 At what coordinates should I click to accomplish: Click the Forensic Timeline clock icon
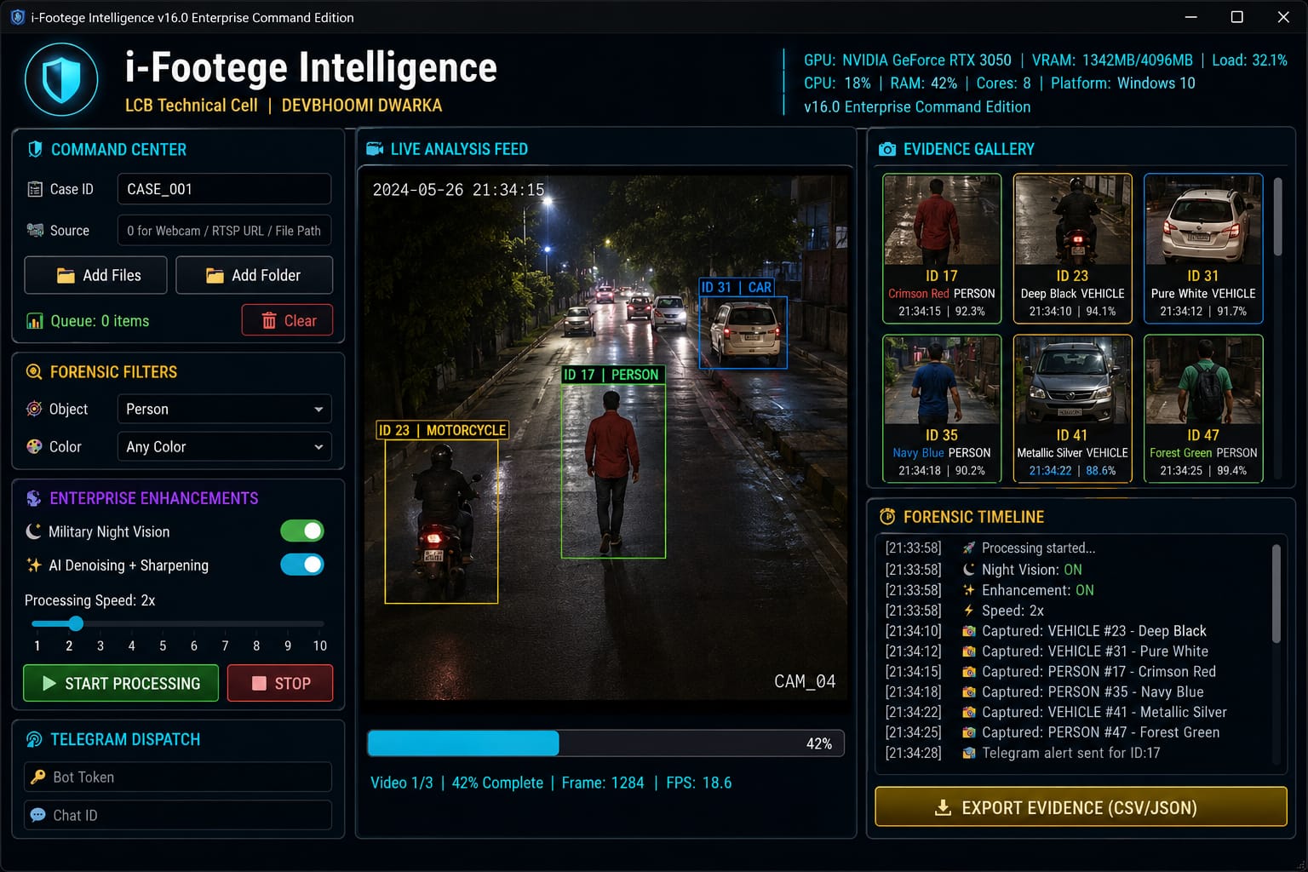pyautogui.click(x=887, y=517)
